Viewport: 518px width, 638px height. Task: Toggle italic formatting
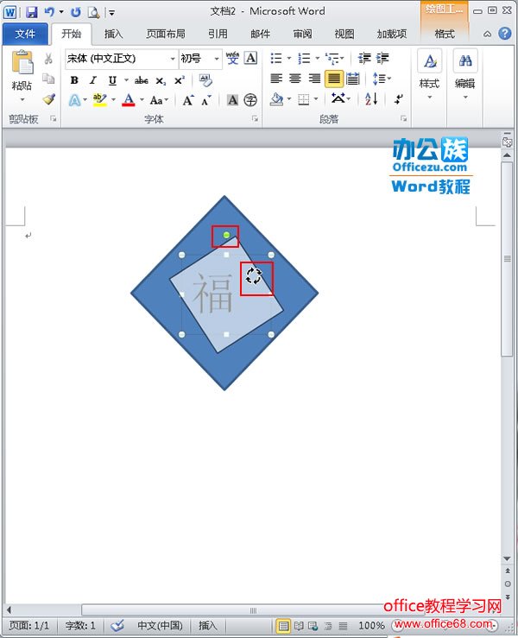[x=93, y=80]
